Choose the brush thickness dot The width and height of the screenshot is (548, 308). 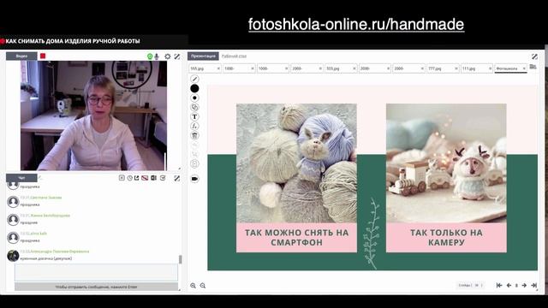pos(194,98)
